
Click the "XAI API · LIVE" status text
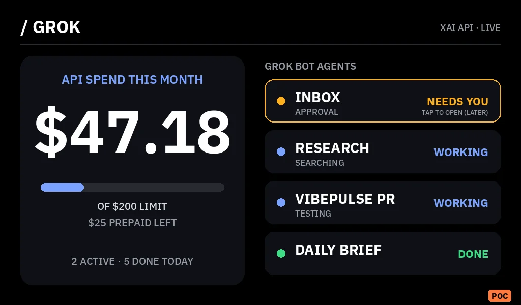coord(470,28)
